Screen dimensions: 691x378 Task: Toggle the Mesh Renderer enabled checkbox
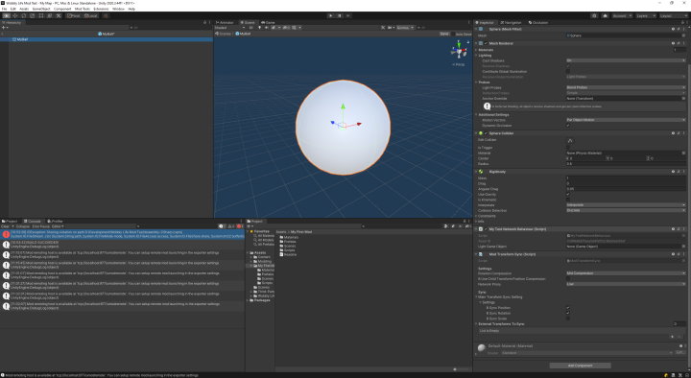[x=486, y=43]
